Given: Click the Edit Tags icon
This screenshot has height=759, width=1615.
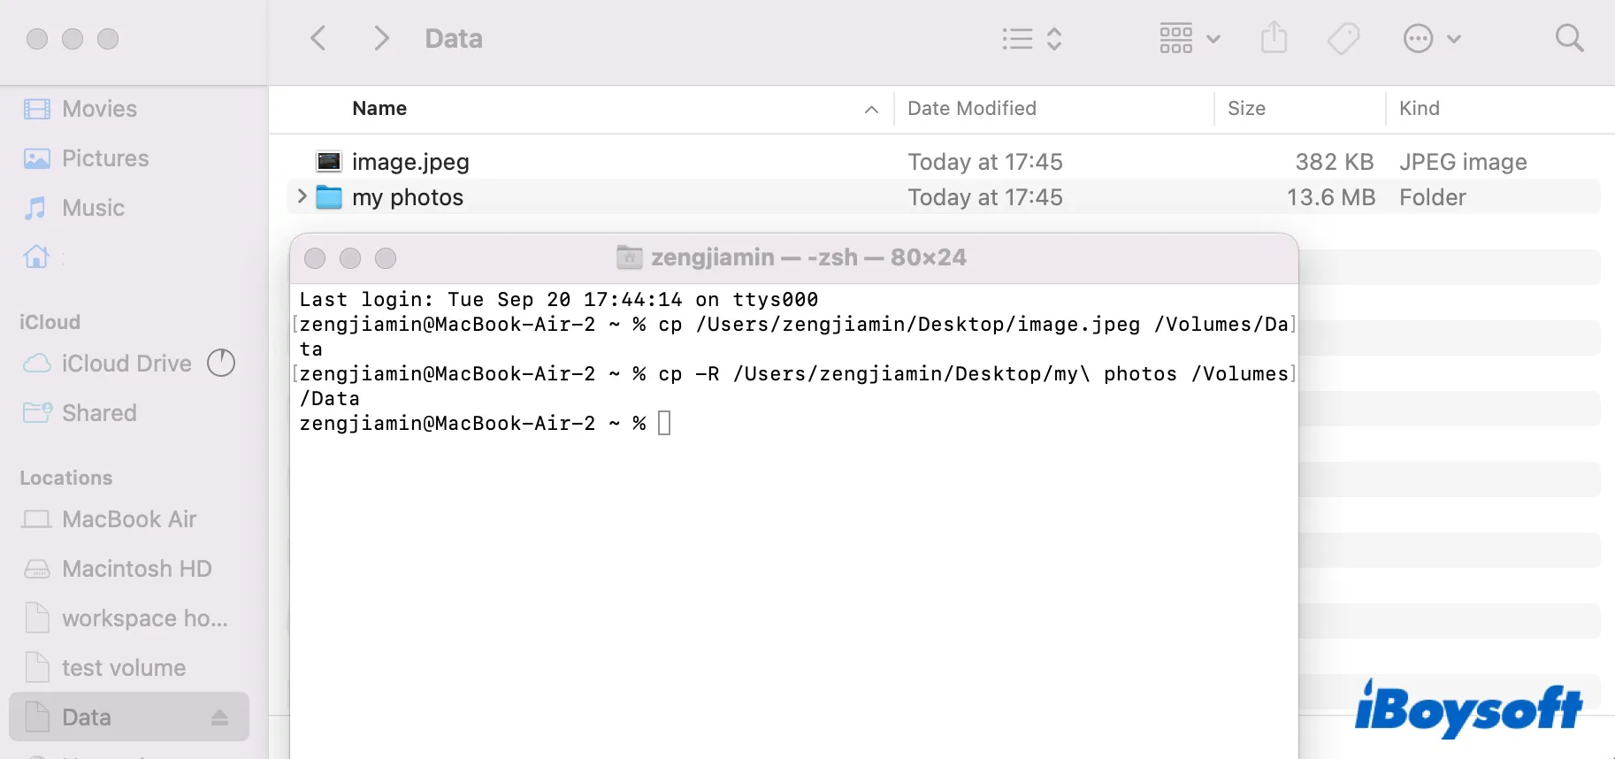Looking at the screenshot, I should tap(1343, 39).
